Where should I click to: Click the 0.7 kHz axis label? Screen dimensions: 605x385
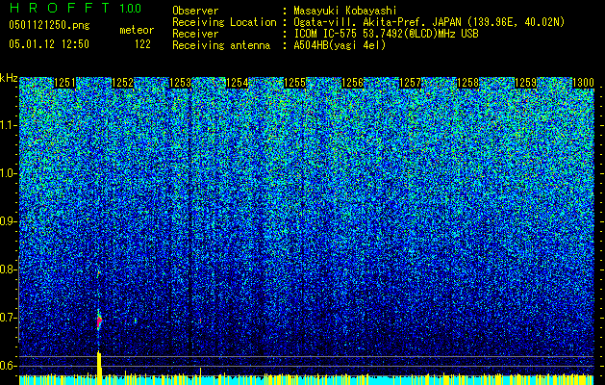pos(8,318)
